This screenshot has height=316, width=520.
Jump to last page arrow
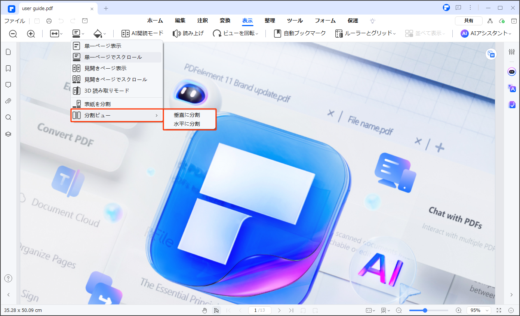tap(291, 310)
